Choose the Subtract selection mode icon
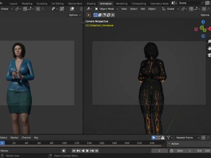 point(104,15)
